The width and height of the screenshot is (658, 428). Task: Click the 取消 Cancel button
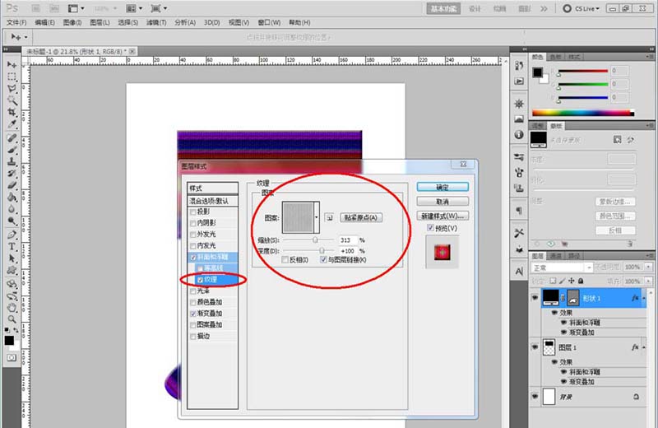coord(443,202)
